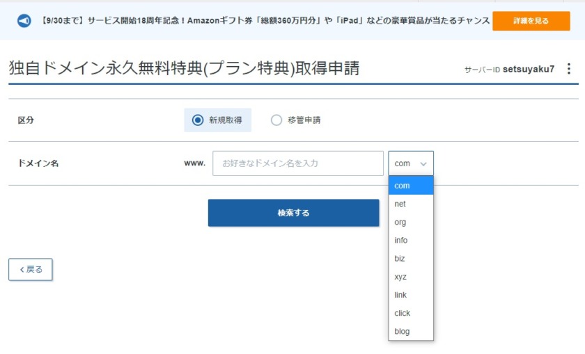Screen dimensions: 585x354
Task: Choose net from the TLD list
Action: click(x=411, y=204)
